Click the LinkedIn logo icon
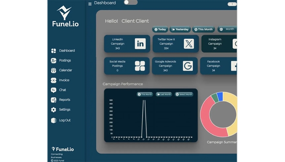285x162 pixels. (x=140, y=44)
